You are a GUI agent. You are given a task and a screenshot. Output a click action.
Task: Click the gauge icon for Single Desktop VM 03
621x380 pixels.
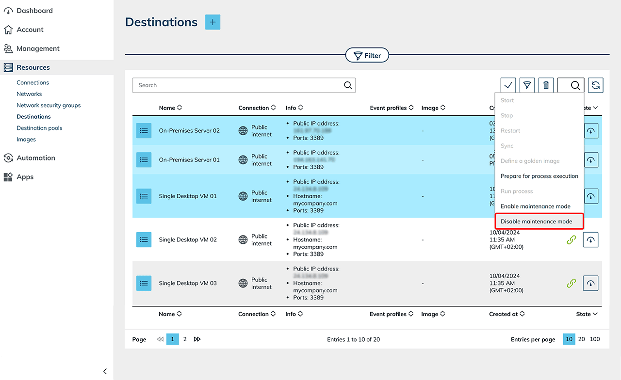click(590, 283)
